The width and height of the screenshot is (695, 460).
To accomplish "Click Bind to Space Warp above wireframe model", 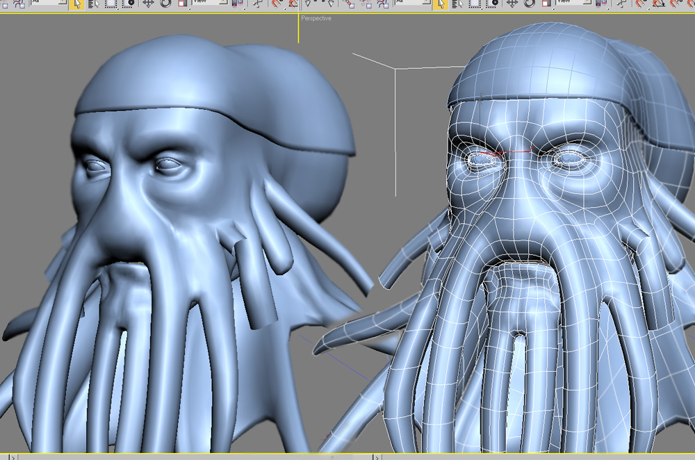I will coord(382,4).
